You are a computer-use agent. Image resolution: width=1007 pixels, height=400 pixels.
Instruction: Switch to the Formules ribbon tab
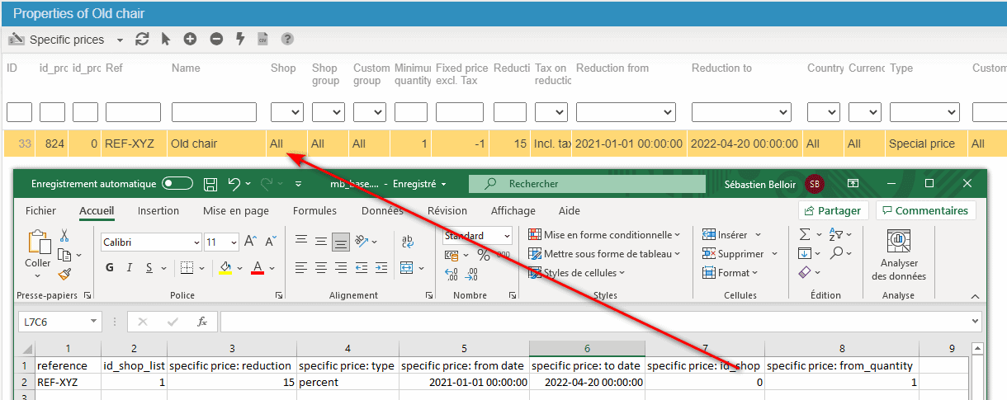[x=314, y=211]
